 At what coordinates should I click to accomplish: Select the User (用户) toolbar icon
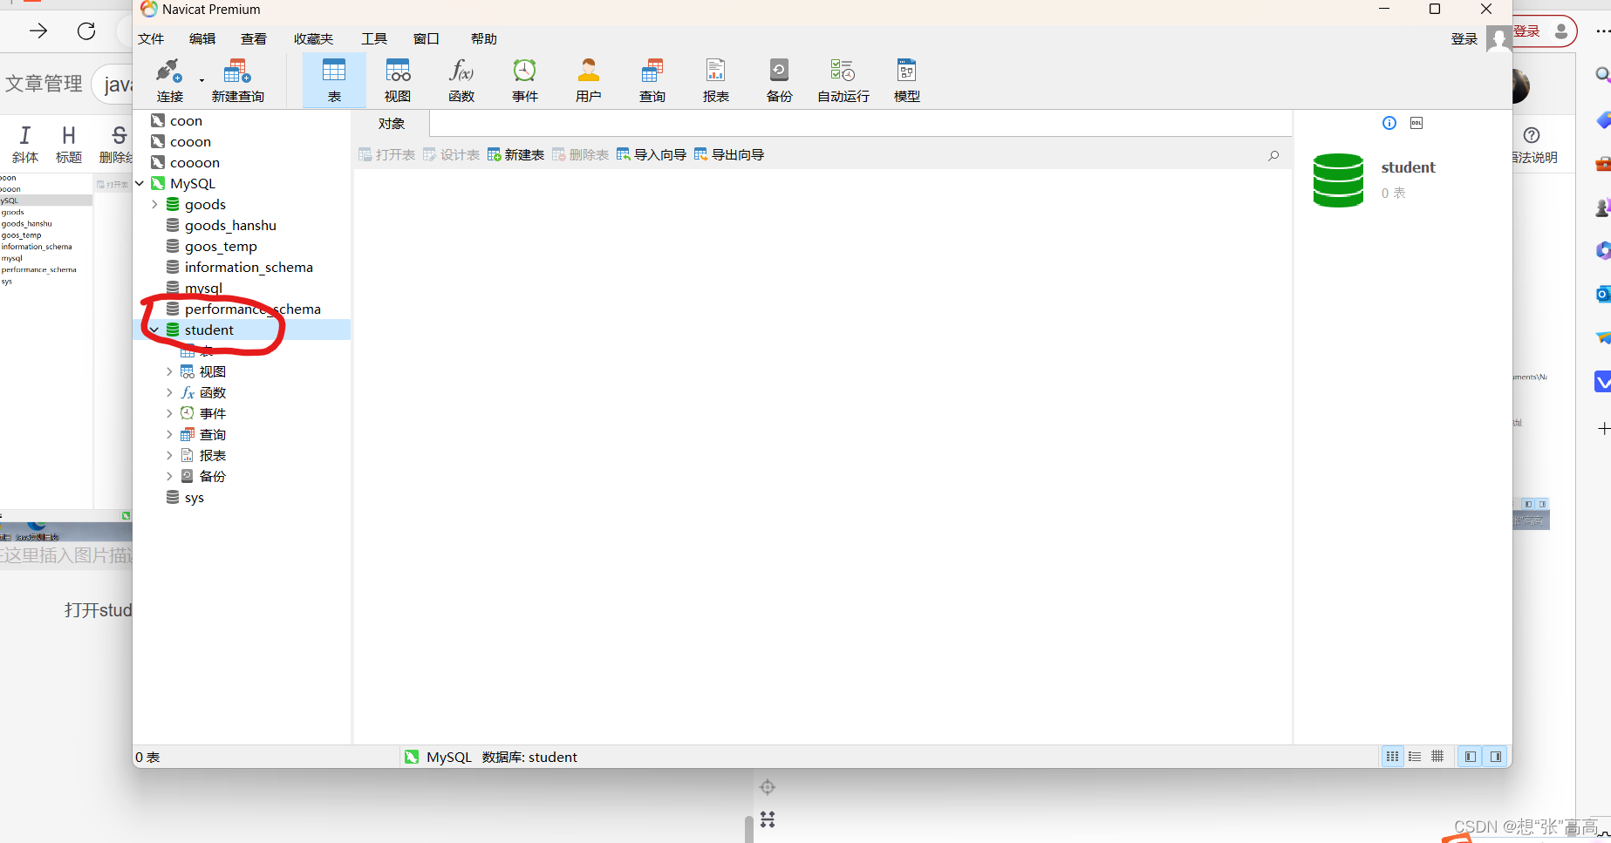coord(589,80)
